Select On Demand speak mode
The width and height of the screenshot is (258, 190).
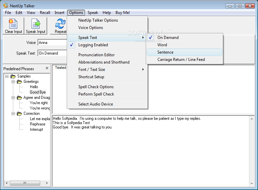[184, 38]
